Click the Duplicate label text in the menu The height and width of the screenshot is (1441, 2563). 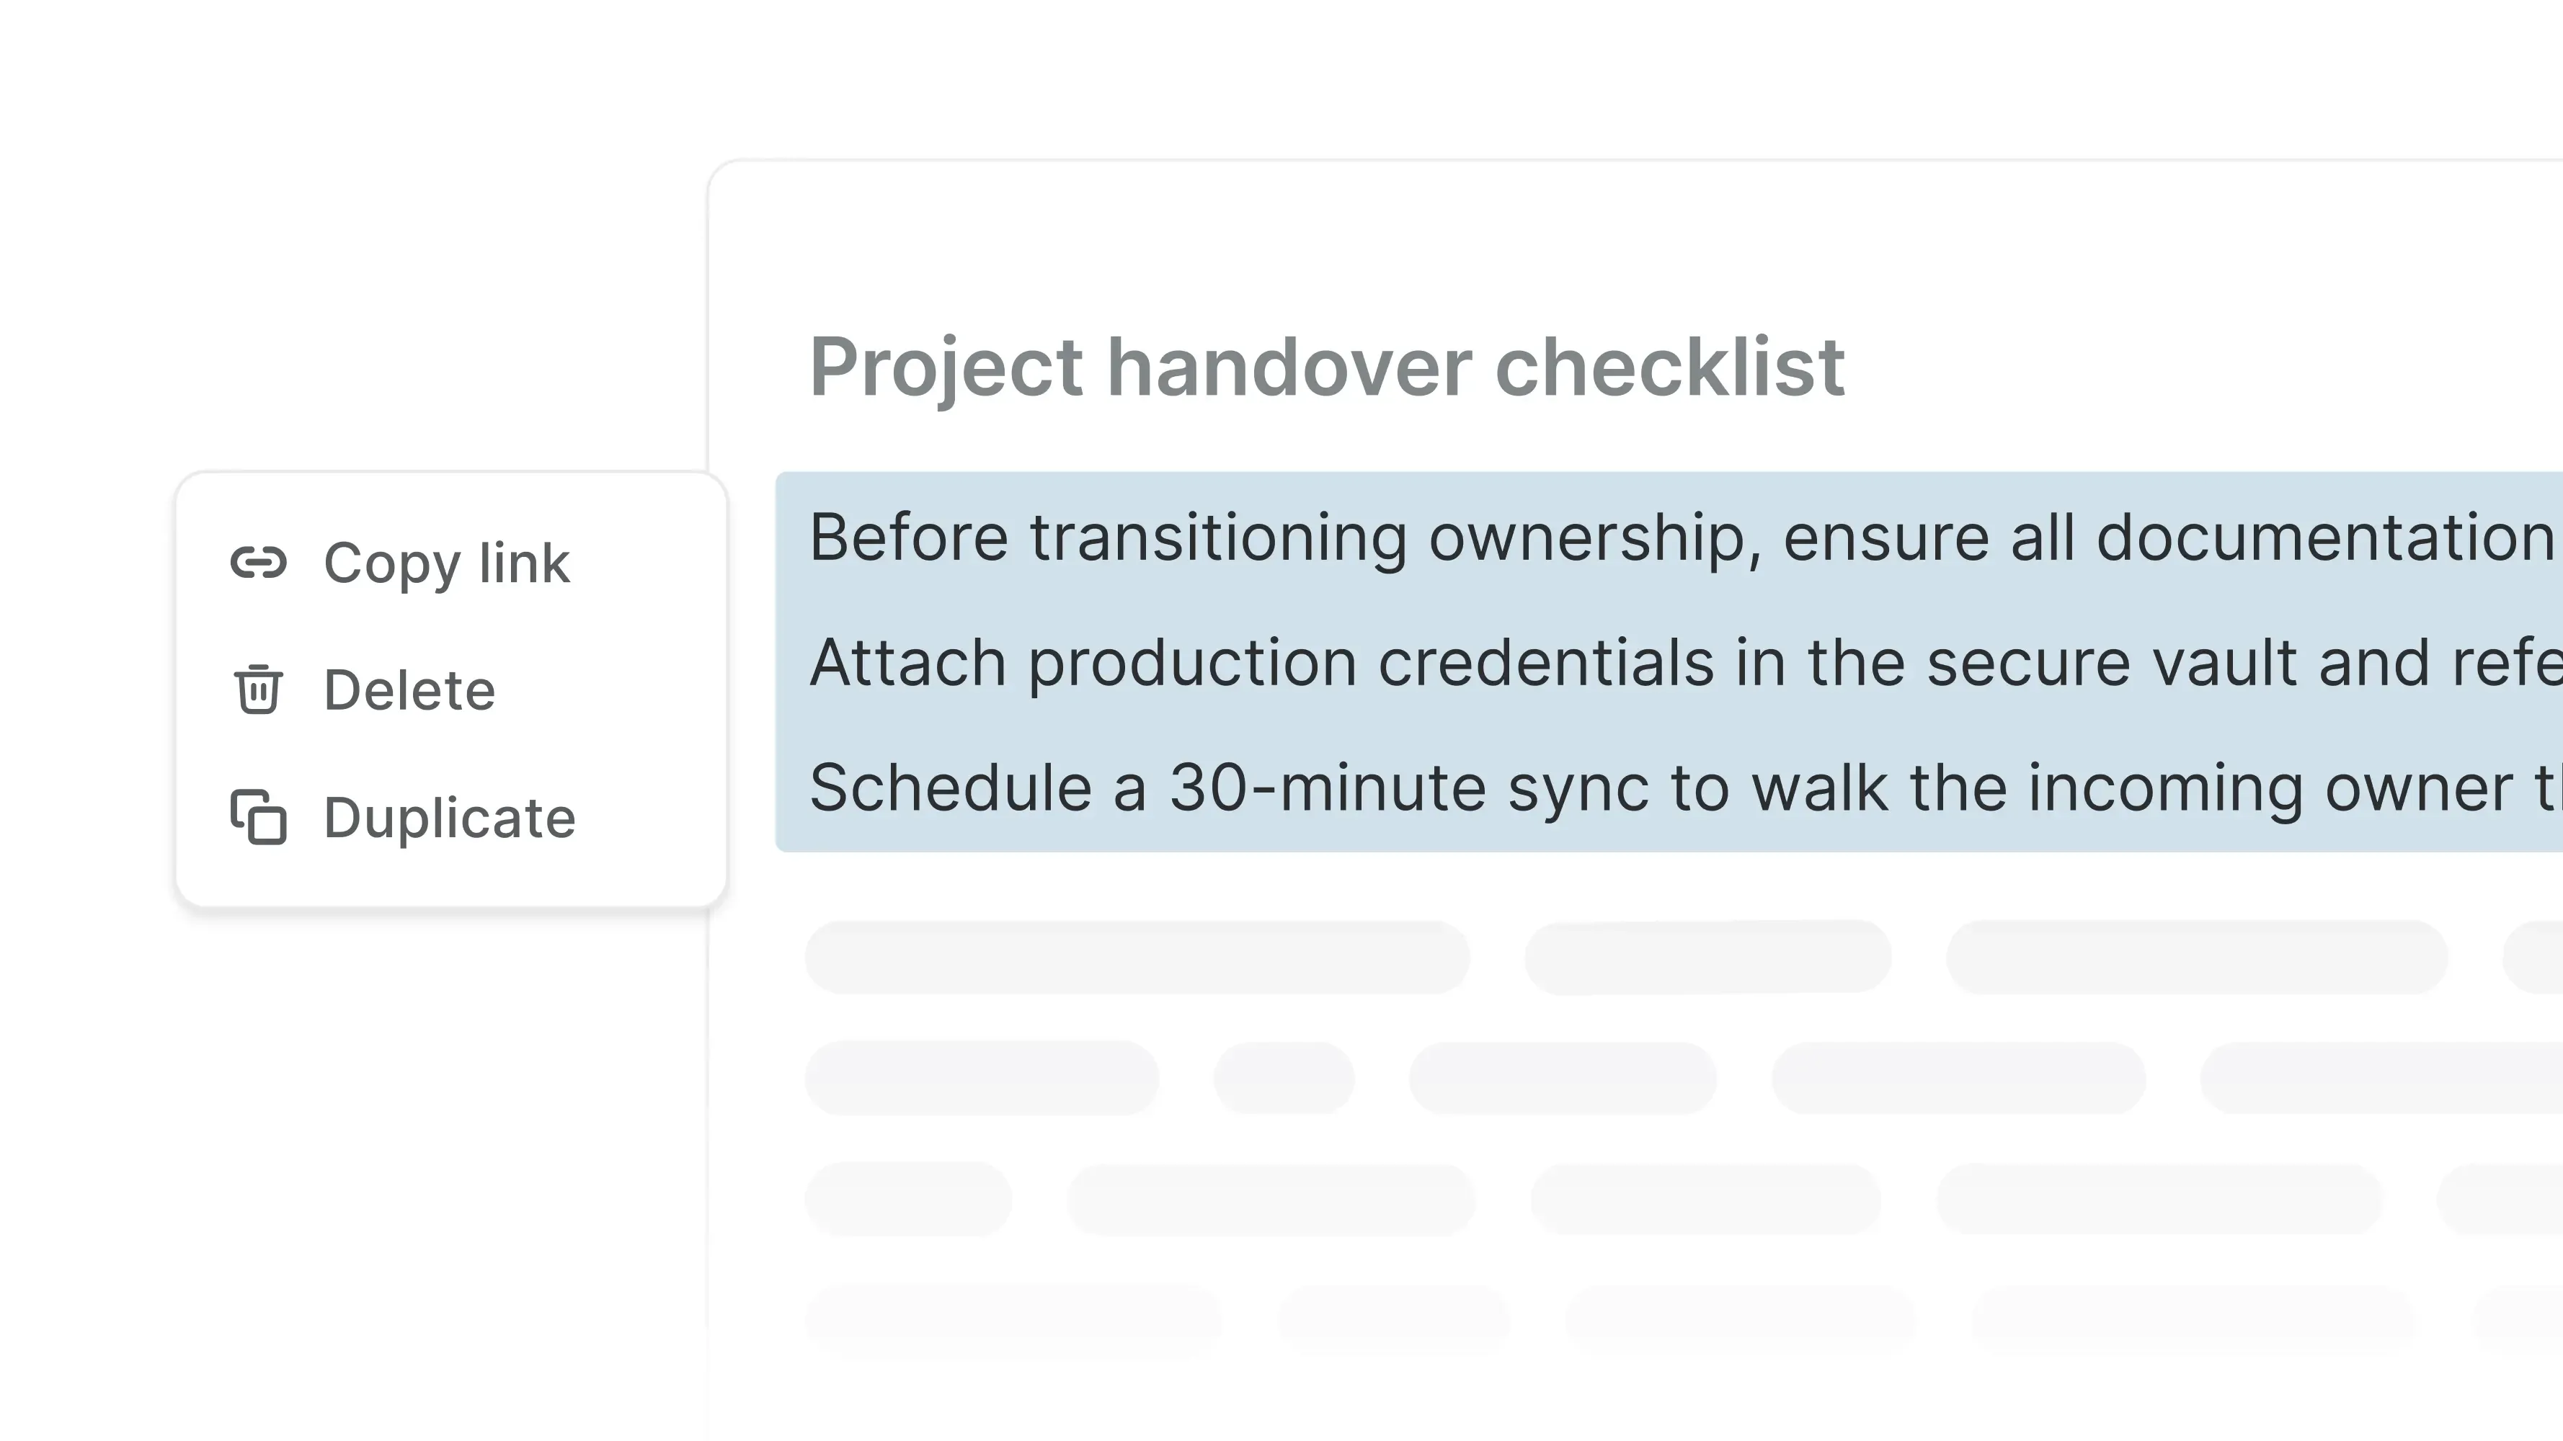[450, 818]
